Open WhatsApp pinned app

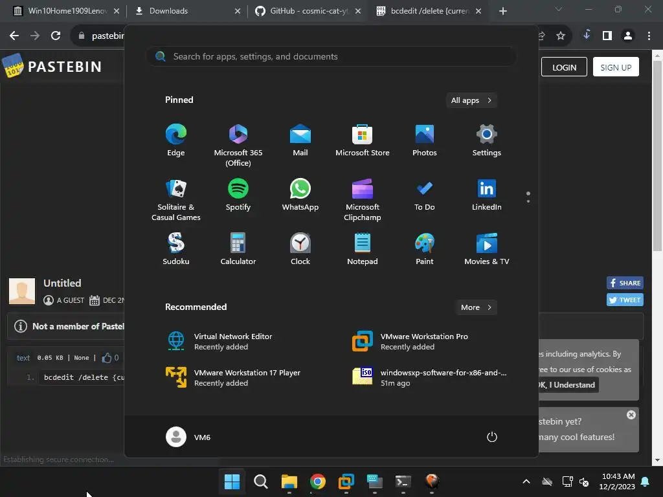pyautogui.click(x=300, y=195)
